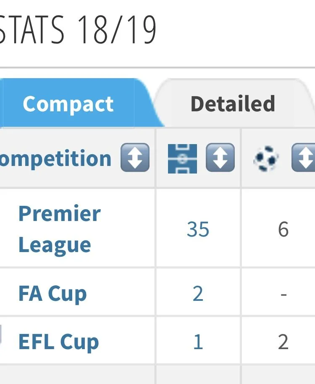Click the 35 Premier League appearances
The height and width of the screenshot is (384, 315).
(198, 229)
